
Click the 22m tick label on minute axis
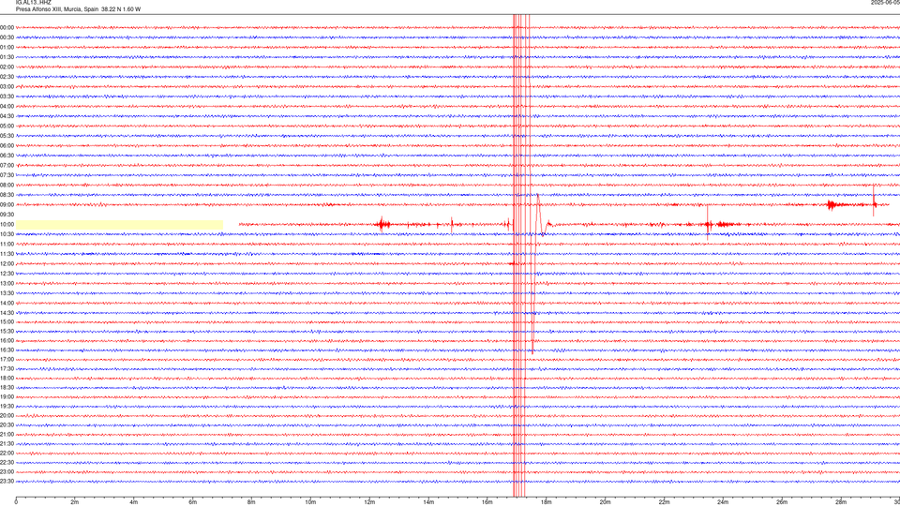664,502
